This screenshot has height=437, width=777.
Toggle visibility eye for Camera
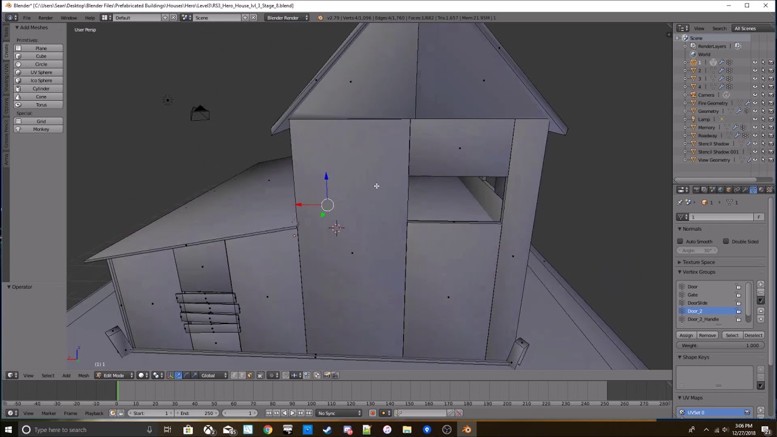755,95
